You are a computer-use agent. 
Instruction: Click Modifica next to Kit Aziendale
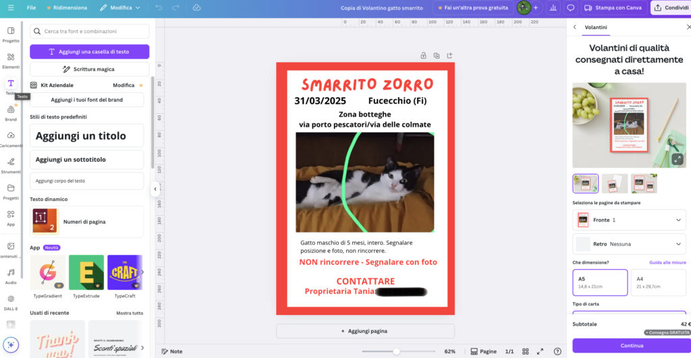pyautogui.click(x=123, y=85)
